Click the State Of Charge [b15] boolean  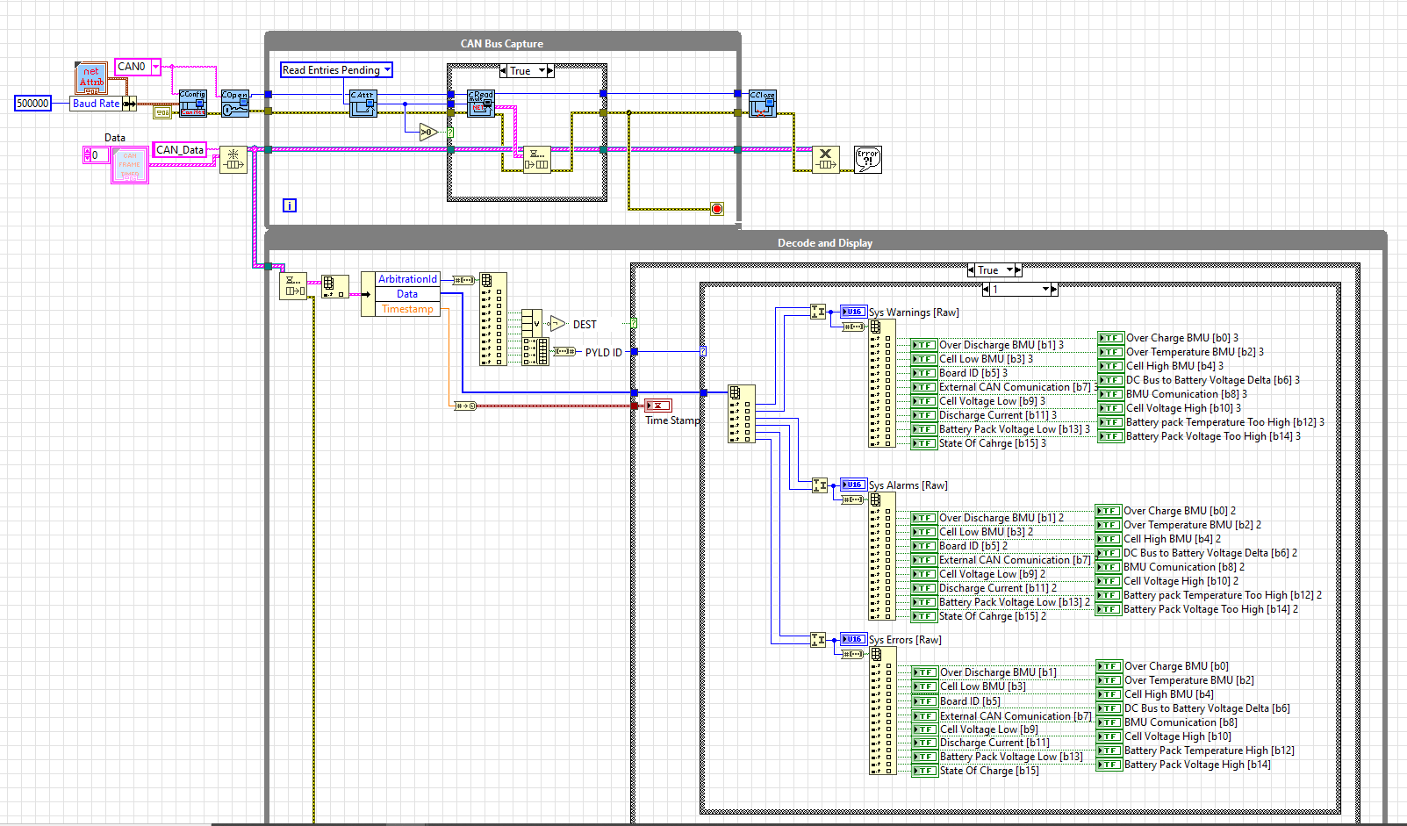(x=924, y=771)
